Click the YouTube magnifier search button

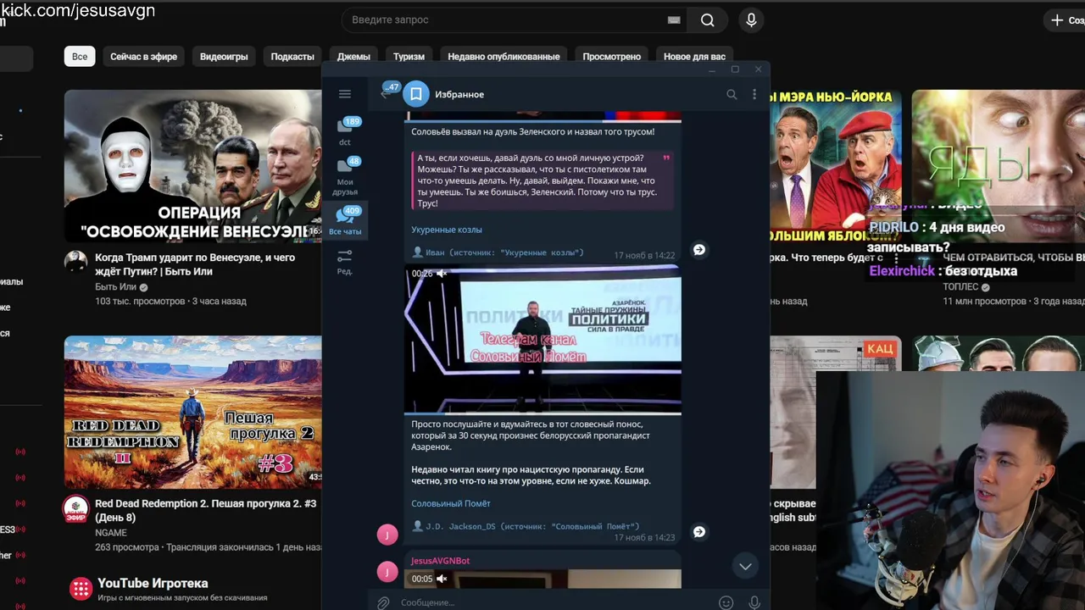click(708, 19)
